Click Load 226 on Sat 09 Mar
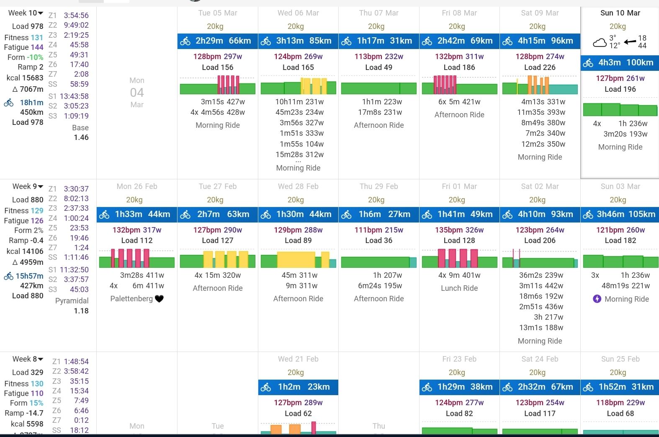Screen dimensions: 659x437 540,67
